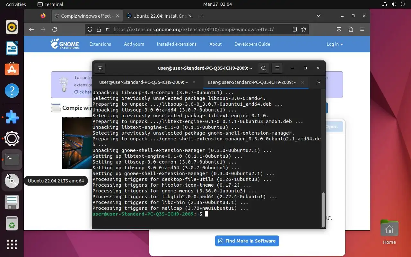
Task: Open the power tray icon
Action: 403,4
